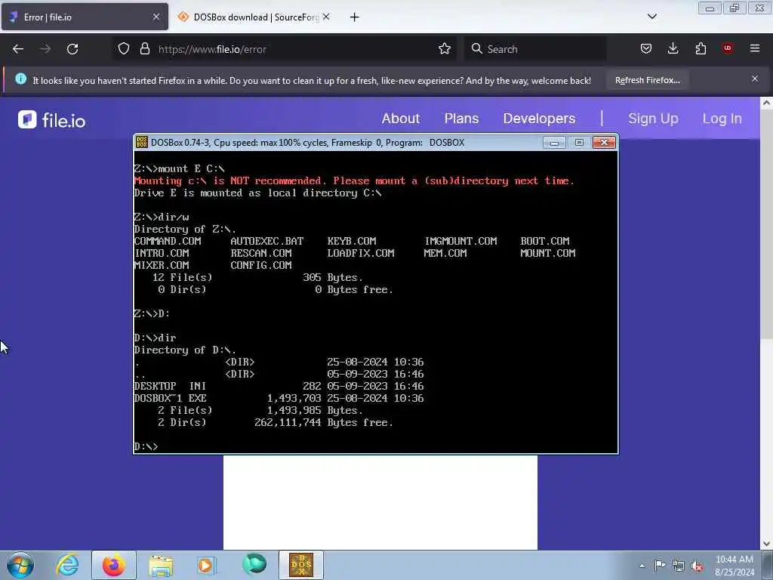Click the Refresh Firefox... button

(x=647, y=80)
